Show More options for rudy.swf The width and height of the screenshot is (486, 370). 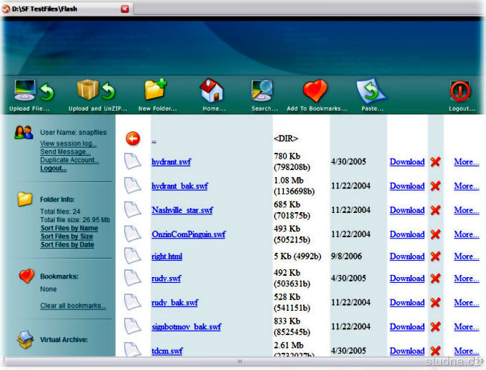coord(466,279)
